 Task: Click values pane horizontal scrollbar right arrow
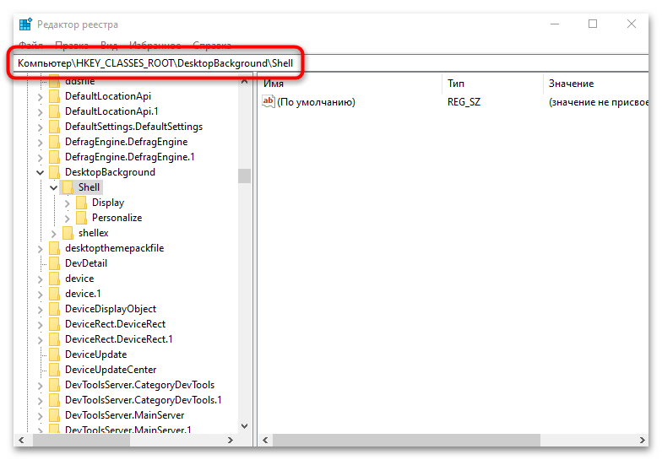point(642,441)
